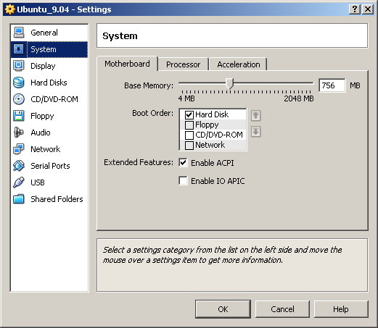The image size is (378, 328).
Task: Click the Floppy diskette icon
Action: [19, 116]
